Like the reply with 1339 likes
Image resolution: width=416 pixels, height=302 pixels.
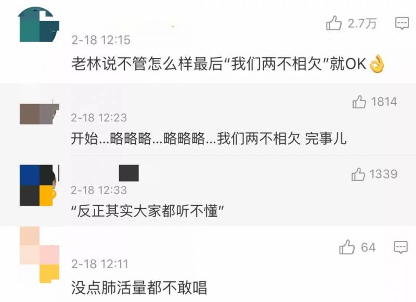(x=358, y=174)
